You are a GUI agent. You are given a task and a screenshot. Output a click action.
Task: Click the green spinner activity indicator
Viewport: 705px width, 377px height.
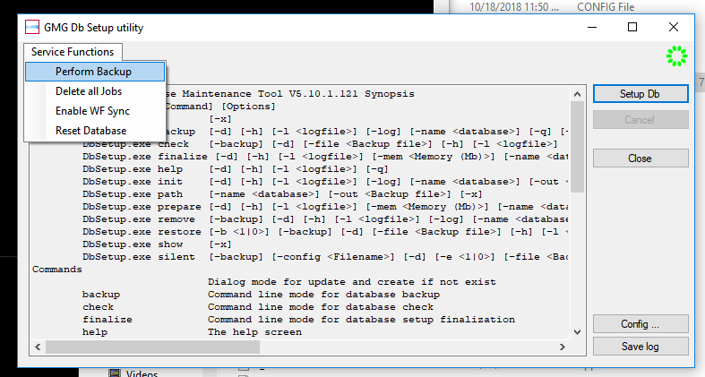[676, 56]
